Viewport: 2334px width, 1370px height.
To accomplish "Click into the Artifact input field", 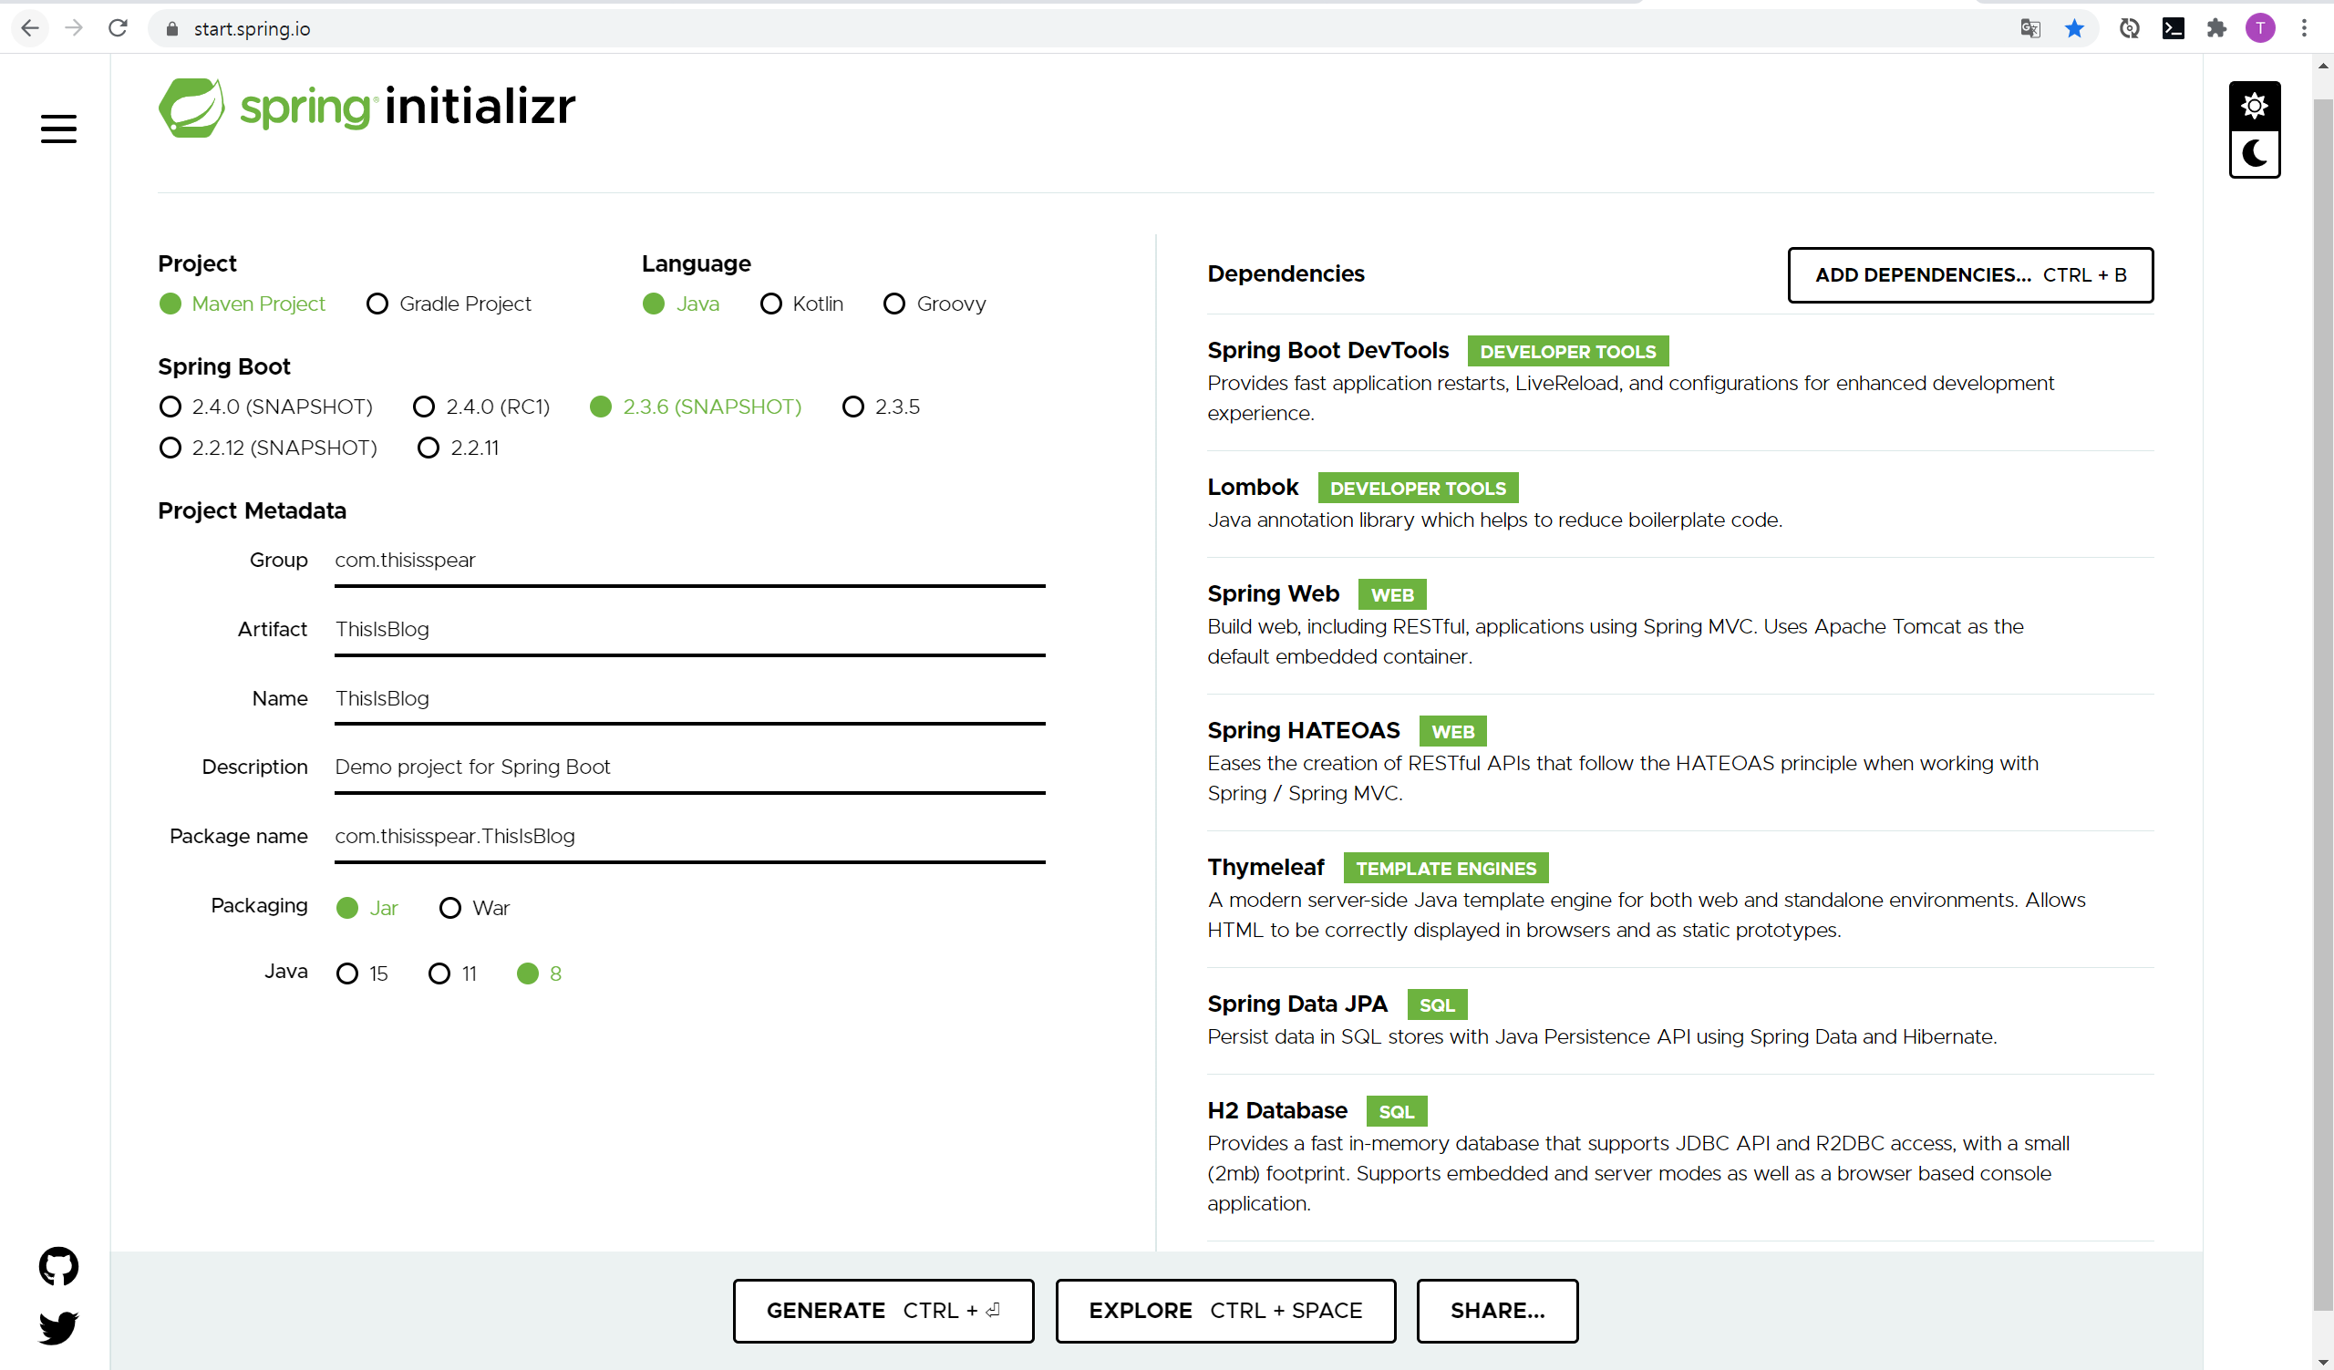I will (x=689, y=630).
